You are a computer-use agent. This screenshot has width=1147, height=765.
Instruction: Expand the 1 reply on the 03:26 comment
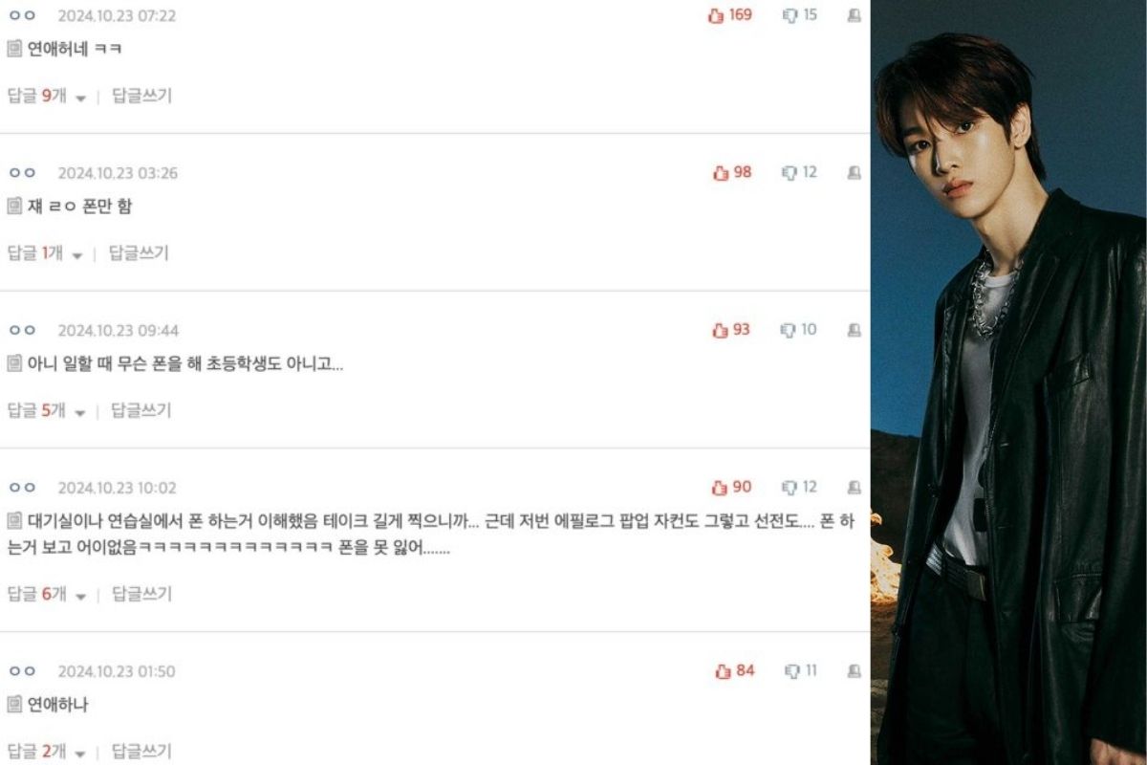pos(45,253)
